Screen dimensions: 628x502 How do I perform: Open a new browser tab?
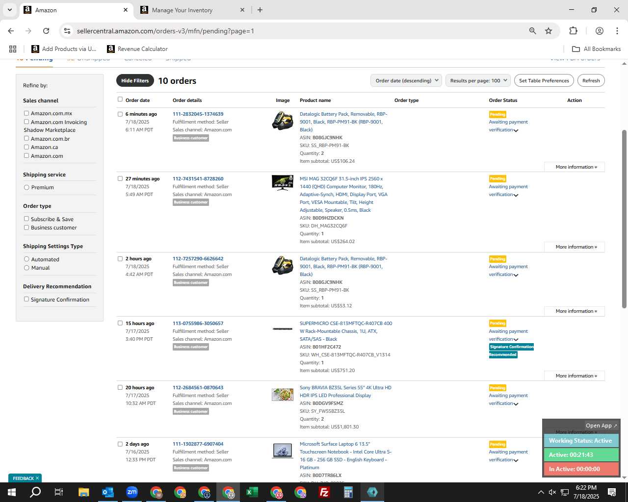tap(260, 10)
